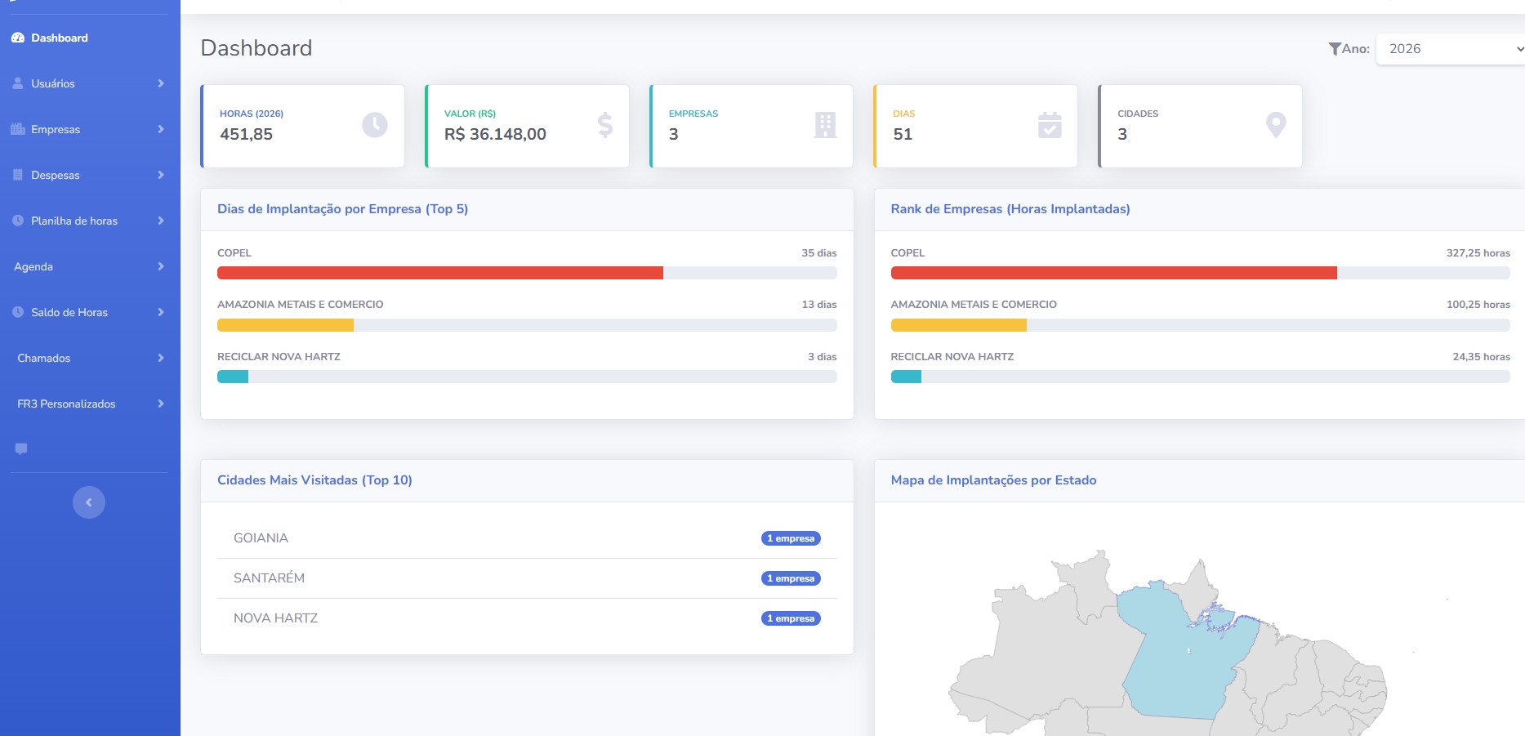
Task: Click the chat bubble icon in sidebar
Action: click(21, 448)
